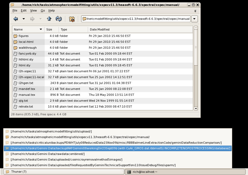Image resolution: width=248 pixels, height=175 pixels.
Task: Open the Go menu
Action: [43, 10]
